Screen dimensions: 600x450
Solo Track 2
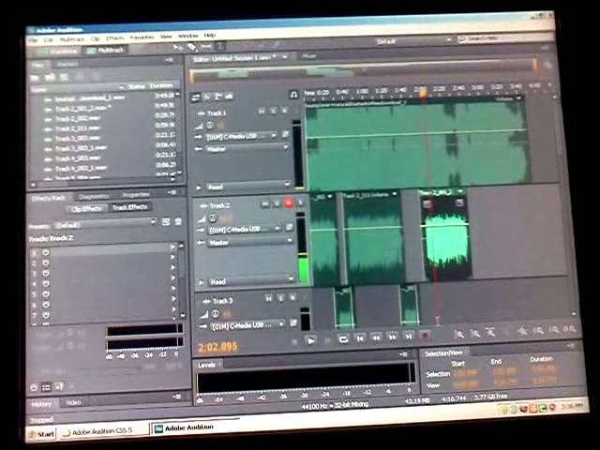click(x=277, y=203)
